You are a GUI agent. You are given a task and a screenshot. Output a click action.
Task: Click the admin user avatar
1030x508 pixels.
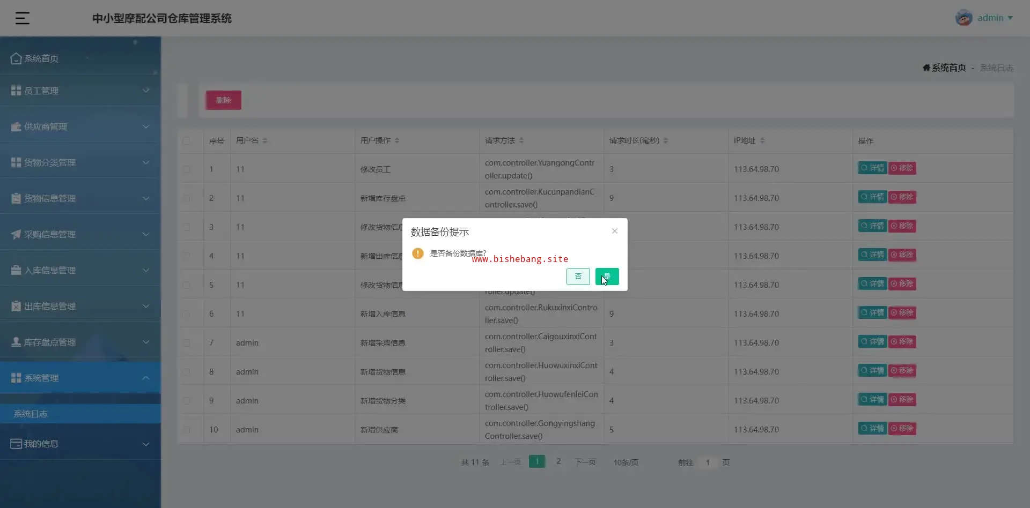tap(963, 18)
